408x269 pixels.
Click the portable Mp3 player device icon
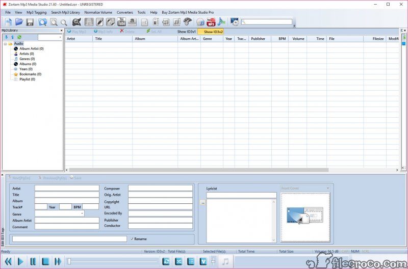pos(156,22)
